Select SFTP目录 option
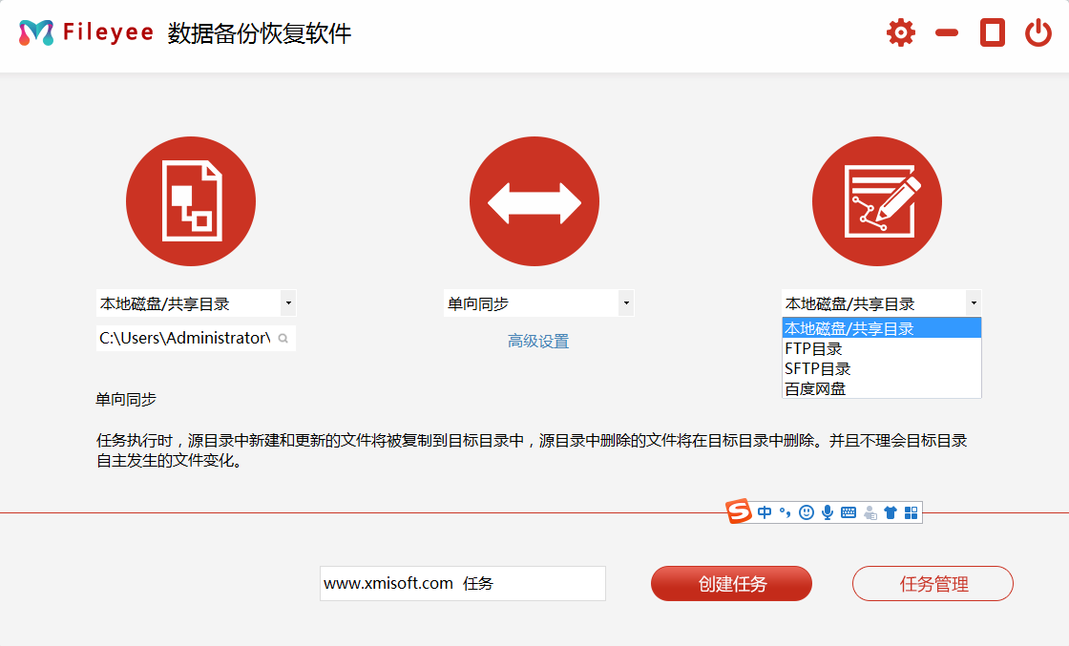 click(817, 368)
